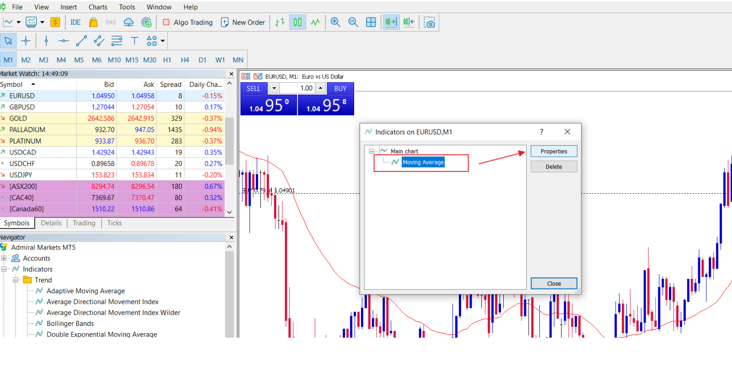The width and height of the screenshot is (732, 378).
Task: Collapse the Indicators node in Navigator
Action: [x=4, y=269]
